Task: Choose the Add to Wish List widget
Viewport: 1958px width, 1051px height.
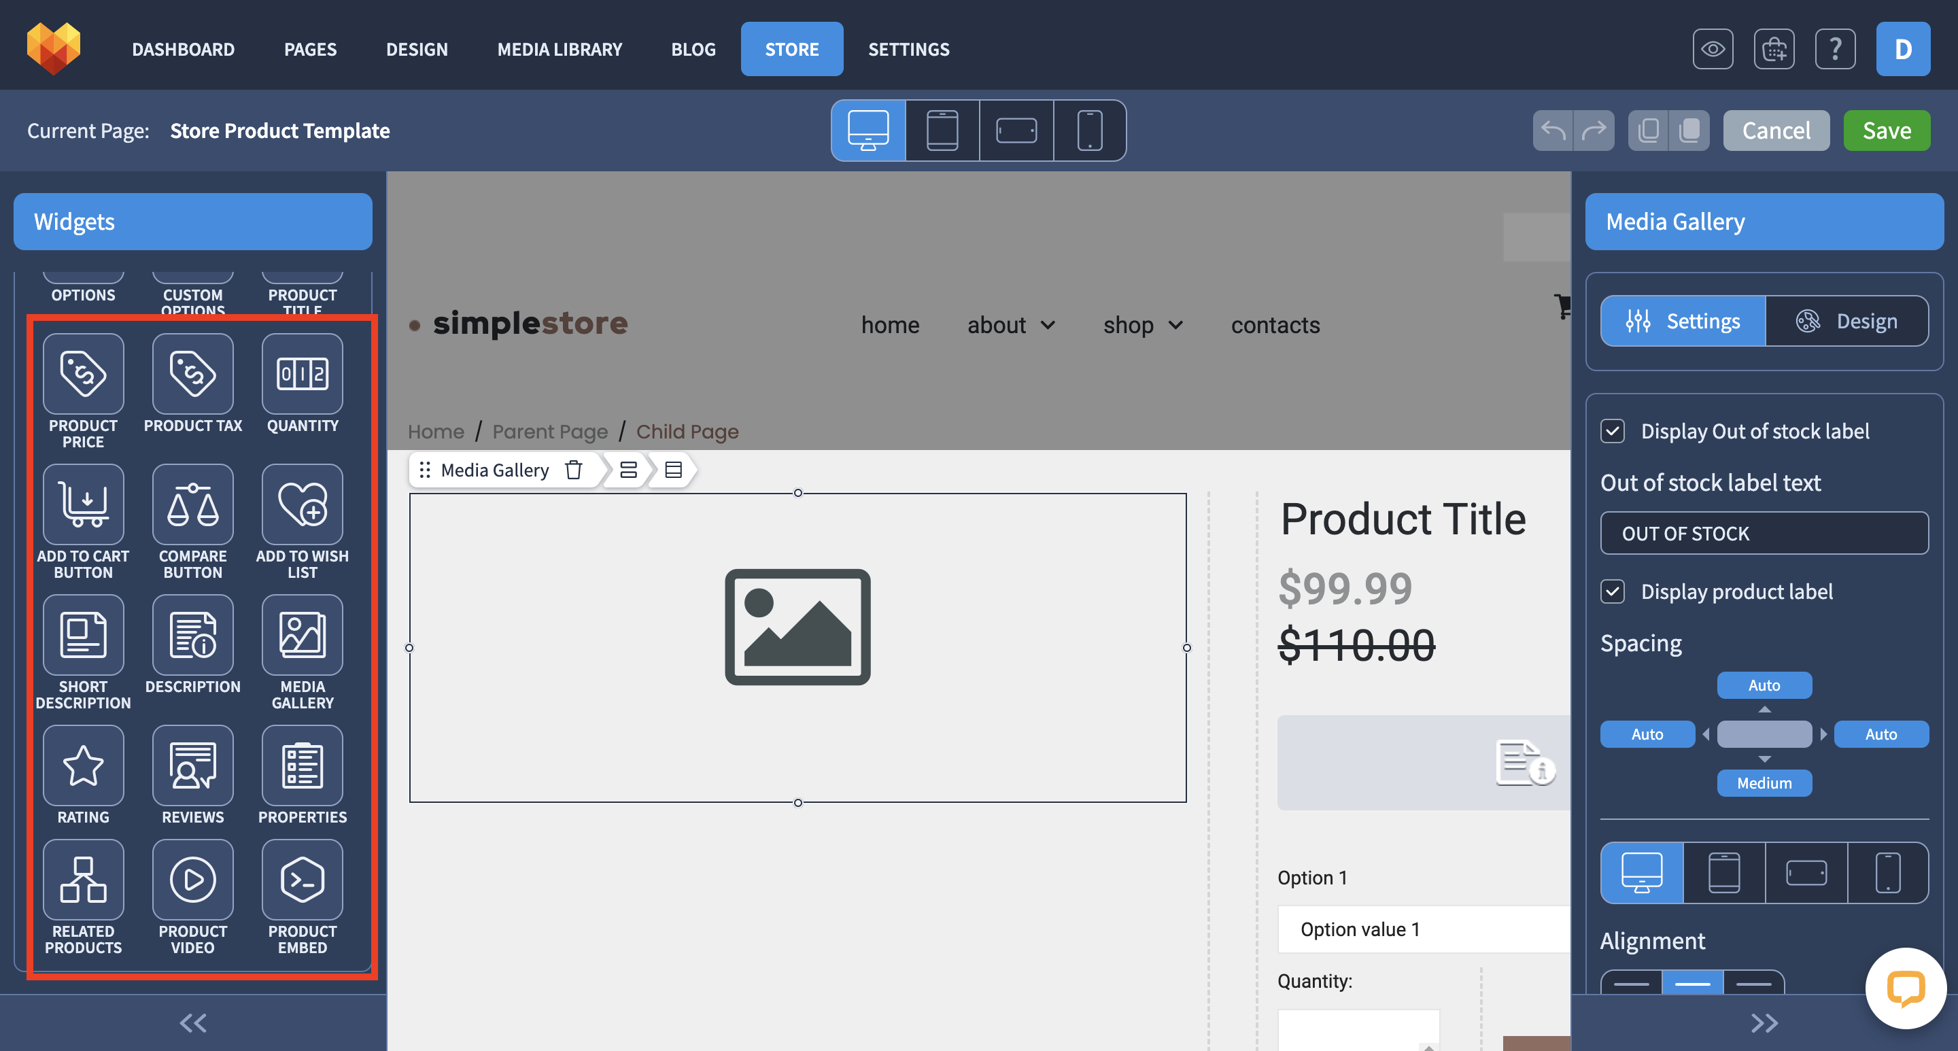Action: [302, 504]
